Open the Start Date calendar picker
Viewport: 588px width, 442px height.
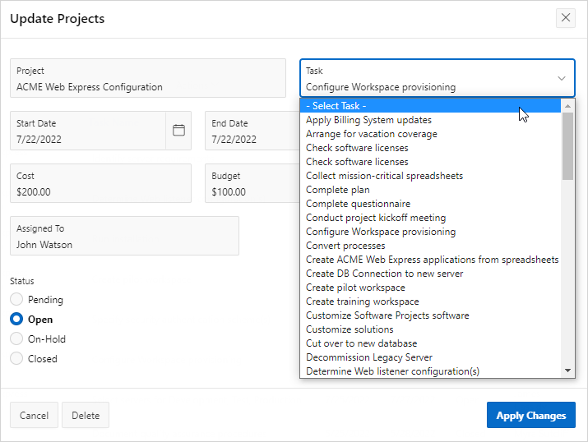178,131
